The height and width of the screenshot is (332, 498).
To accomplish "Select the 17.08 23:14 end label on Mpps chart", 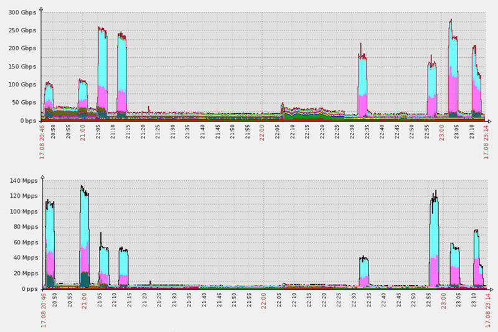I will coord(488,310).
